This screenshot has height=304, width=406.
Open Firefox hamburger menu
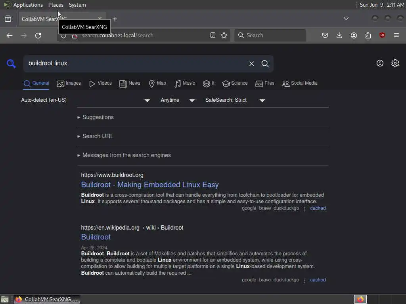pos(396,35)
